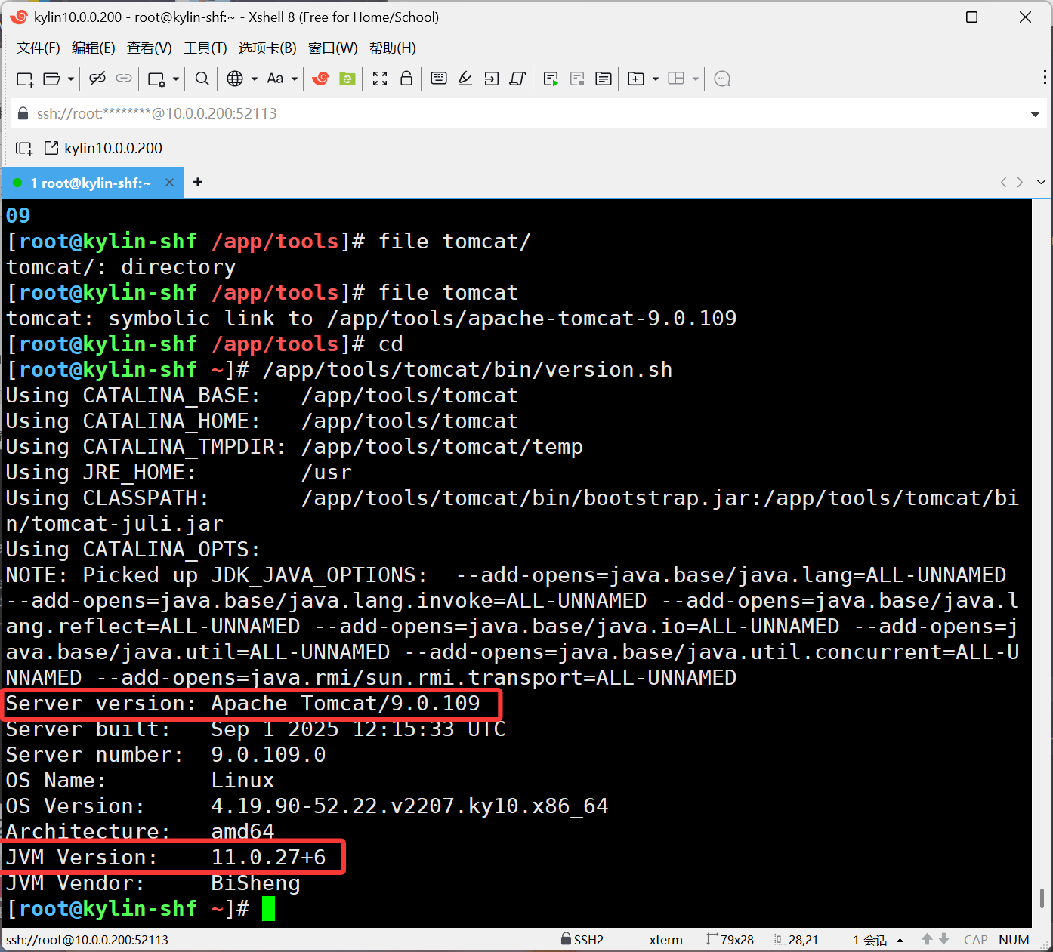Open the Find magnifier tool
This screenshot has height=952, width=1053.
pos(202,79)
